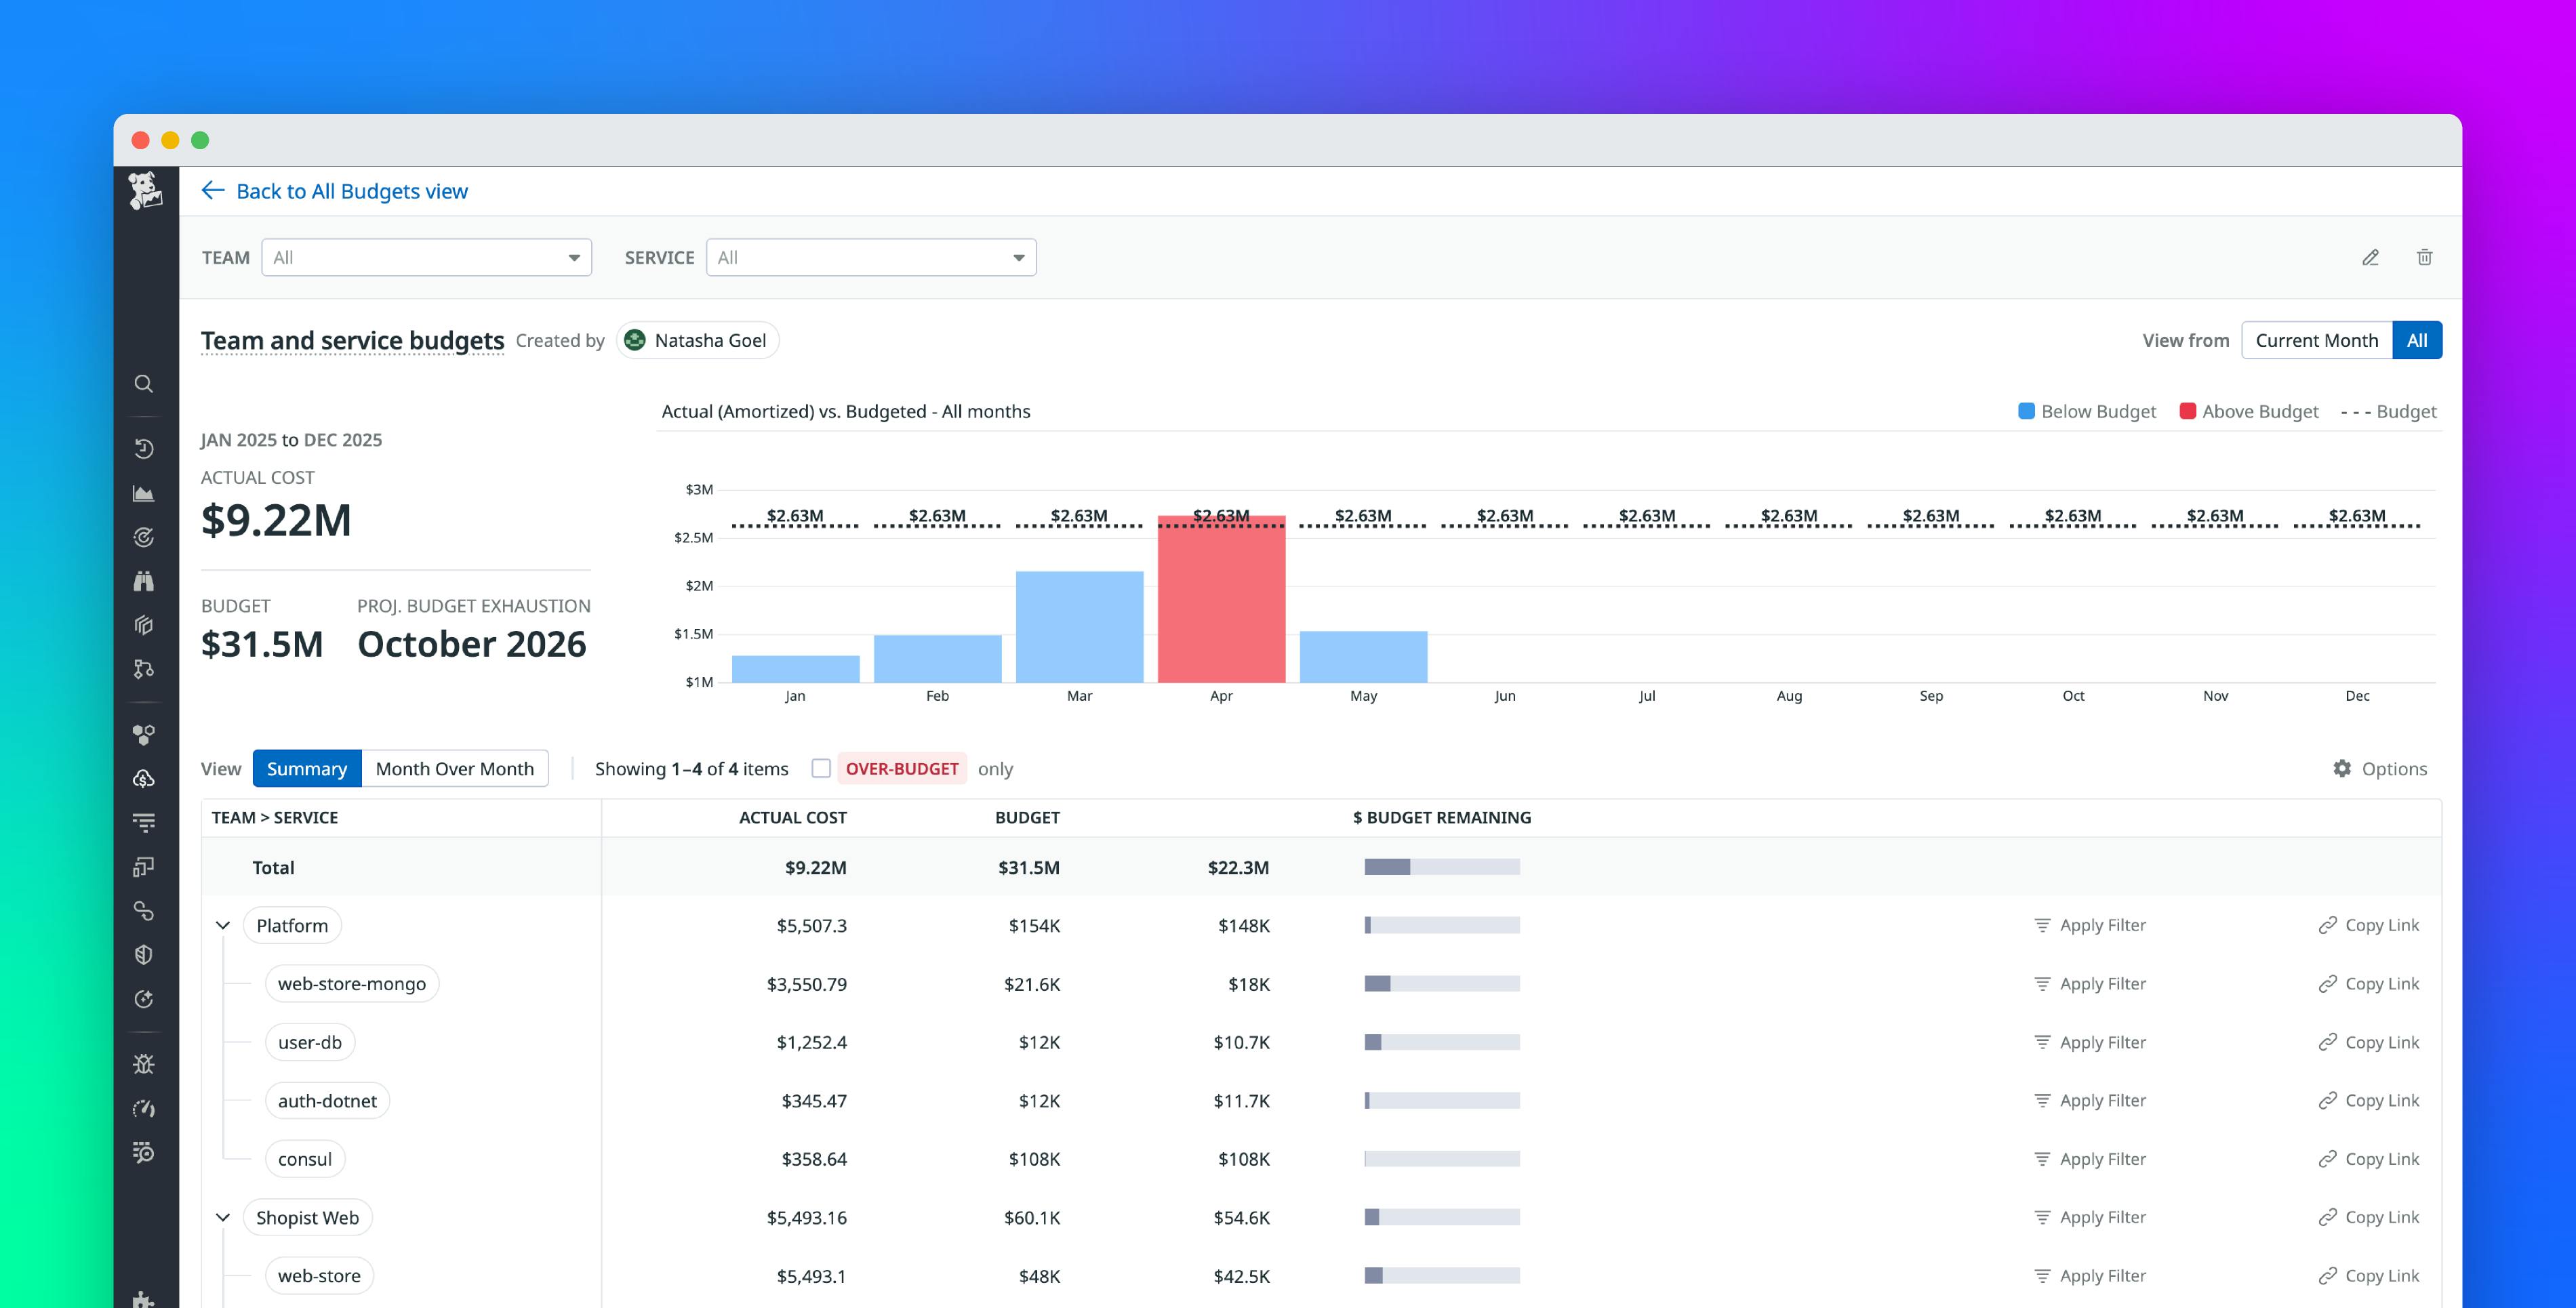
Task: Open the TEAM dropdown
Action: 427,257
